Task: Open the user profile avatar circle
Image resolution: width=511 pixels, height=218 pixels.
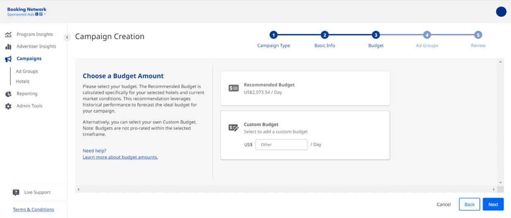Action: [501, 12]
